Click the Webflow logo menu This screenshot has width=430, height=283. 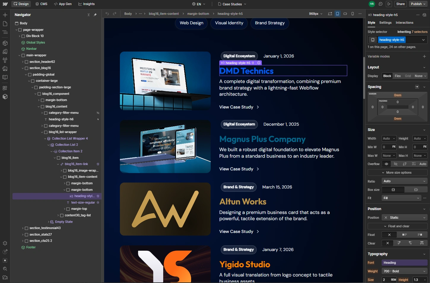[5, 4]
